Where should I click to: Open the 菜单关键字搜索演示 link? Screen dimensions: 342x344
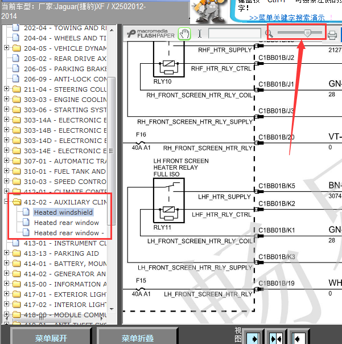click(287, 18)
